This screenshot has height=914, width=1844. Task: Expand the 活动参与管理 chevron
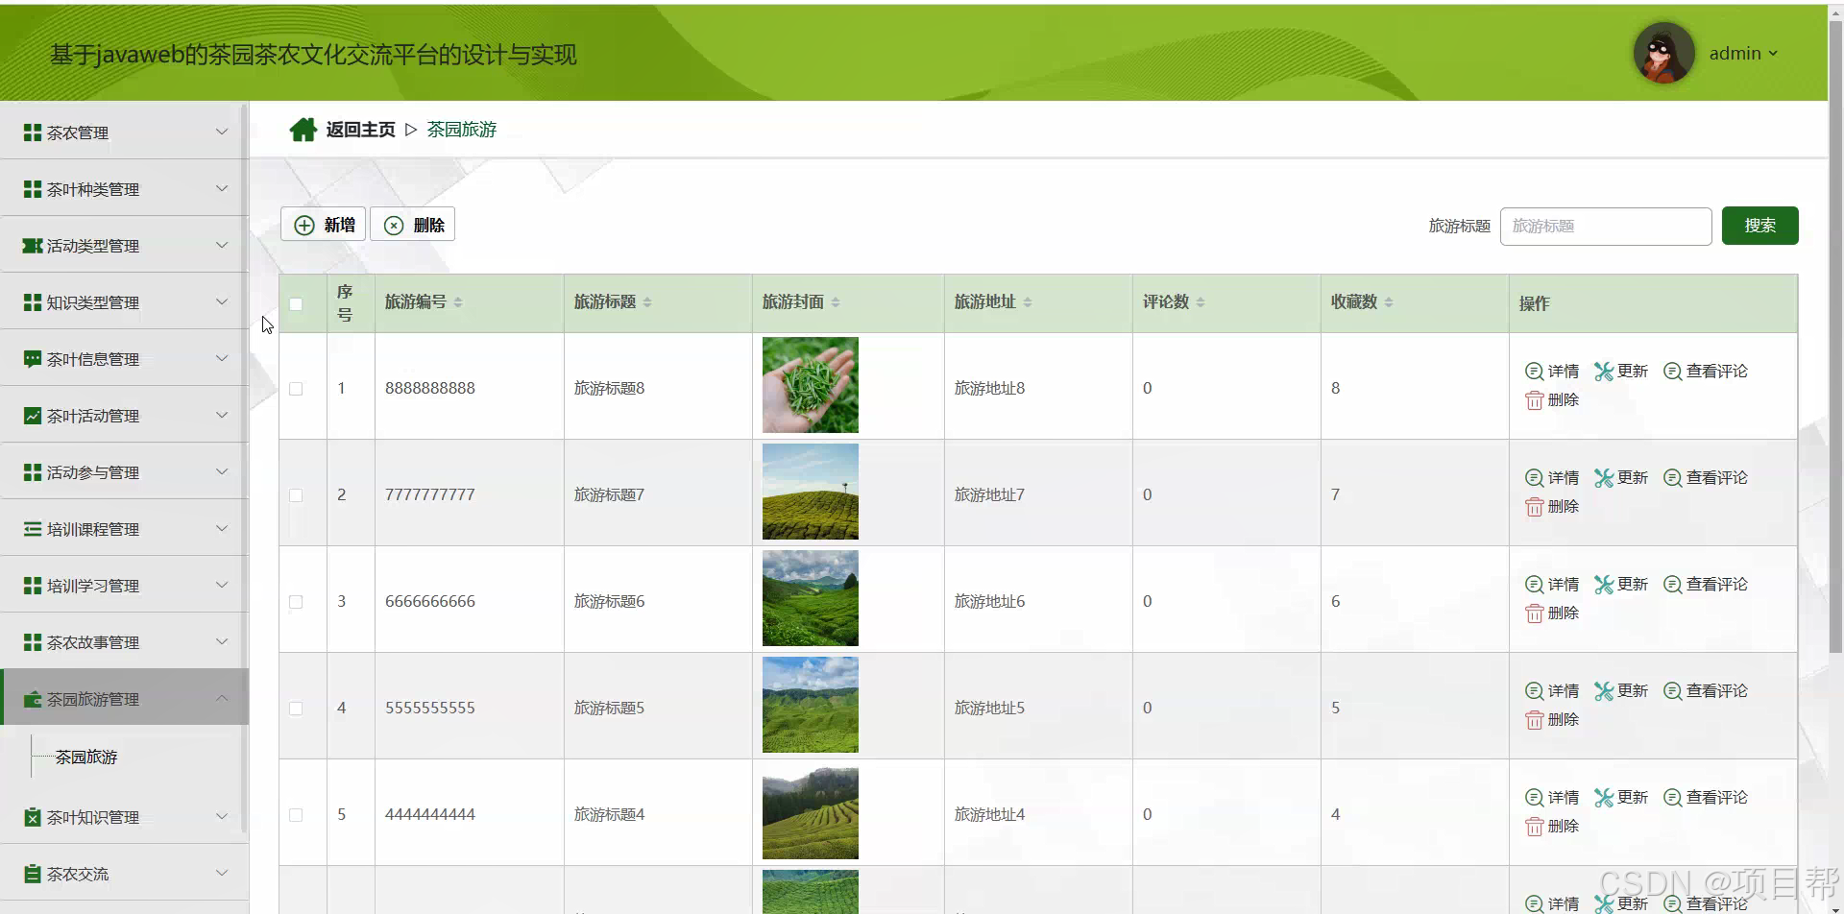(x=222, y=471)
